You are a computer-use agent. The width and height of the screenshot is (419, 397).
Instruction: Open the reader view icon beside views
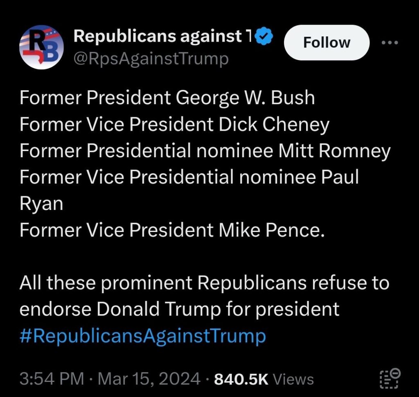pyautogui.click(x=390, y=378)
